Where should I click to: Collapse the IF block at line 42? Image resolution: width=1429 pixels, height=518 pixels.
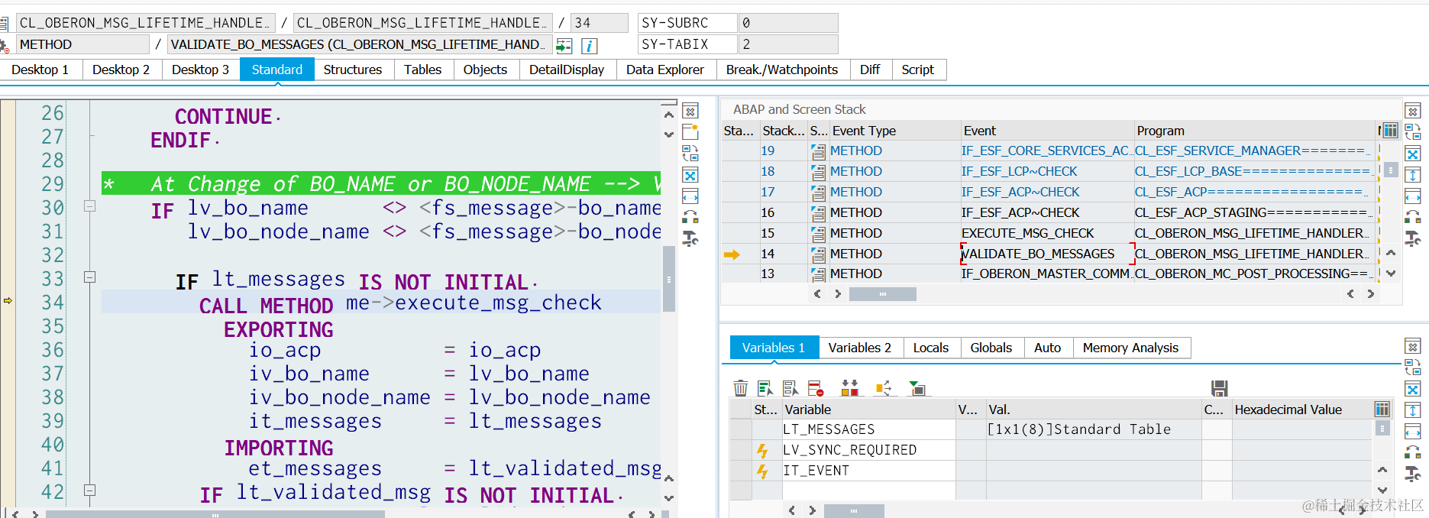[x=89, y=490]
